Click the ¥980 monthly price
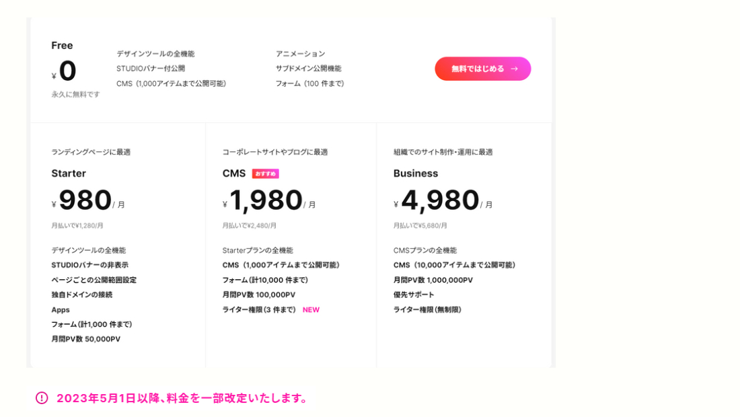740x417 pixels. point(84,200)
